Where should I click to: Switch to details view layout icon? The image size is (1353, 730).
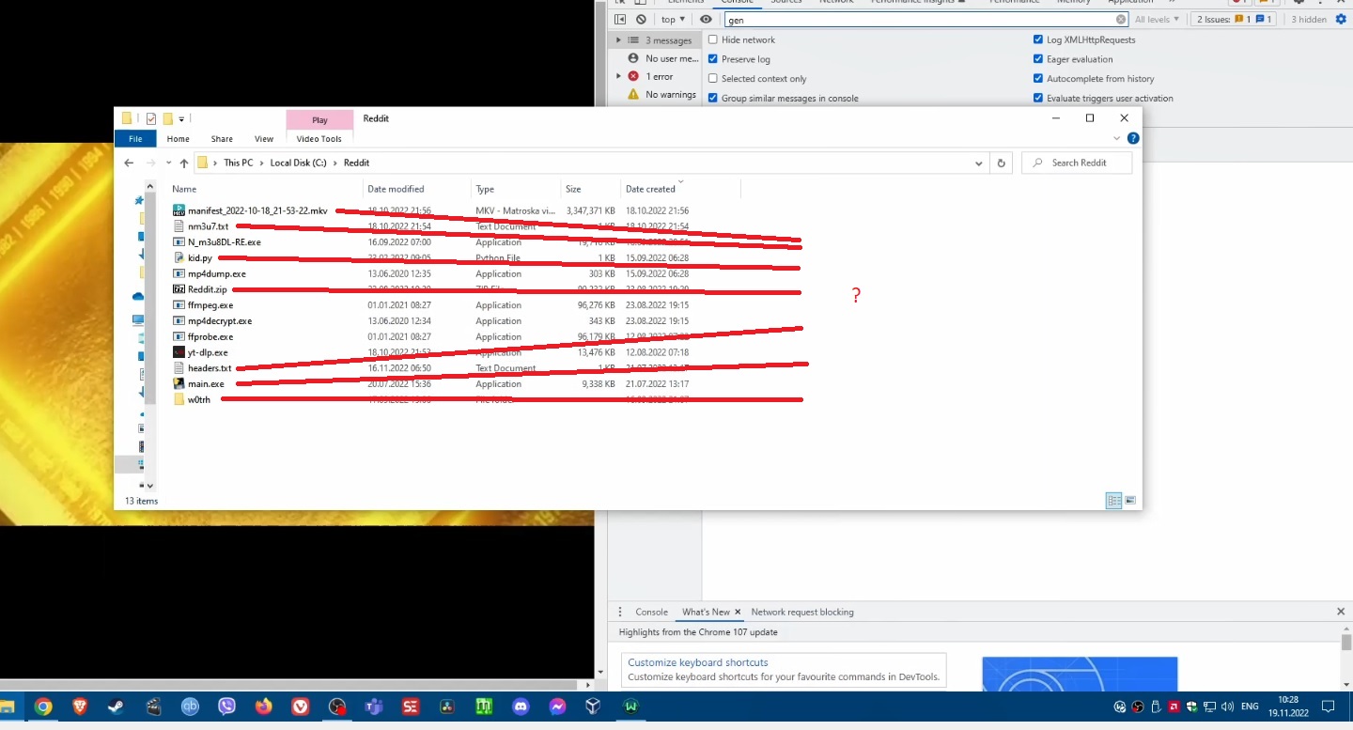click(x=1114, y=501)
